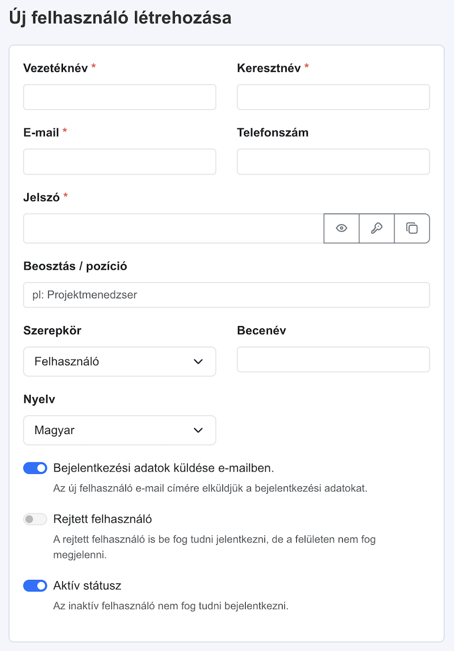
Task: Enable the Rejtett felhasználó switch
Action: [x=35, y=519]
